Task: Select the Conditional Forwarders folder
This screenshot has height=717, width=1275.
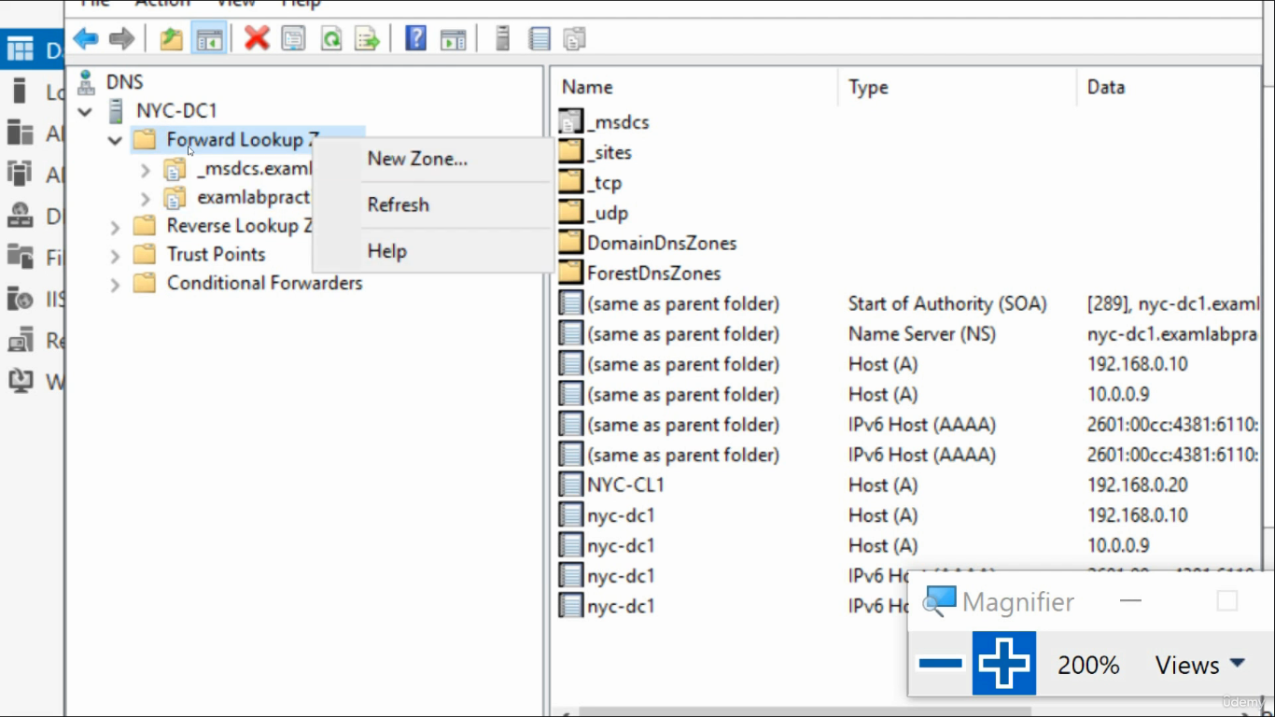Action: (x=264, y=283)
